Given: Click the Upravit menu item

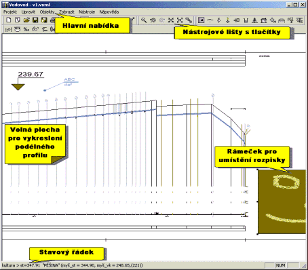Looking at the screenshot, I should (x=28, y=12).
